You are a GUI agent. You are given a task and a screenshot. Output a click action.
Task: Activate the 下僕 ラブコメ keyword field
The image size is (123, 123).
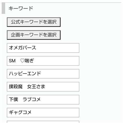43,100
